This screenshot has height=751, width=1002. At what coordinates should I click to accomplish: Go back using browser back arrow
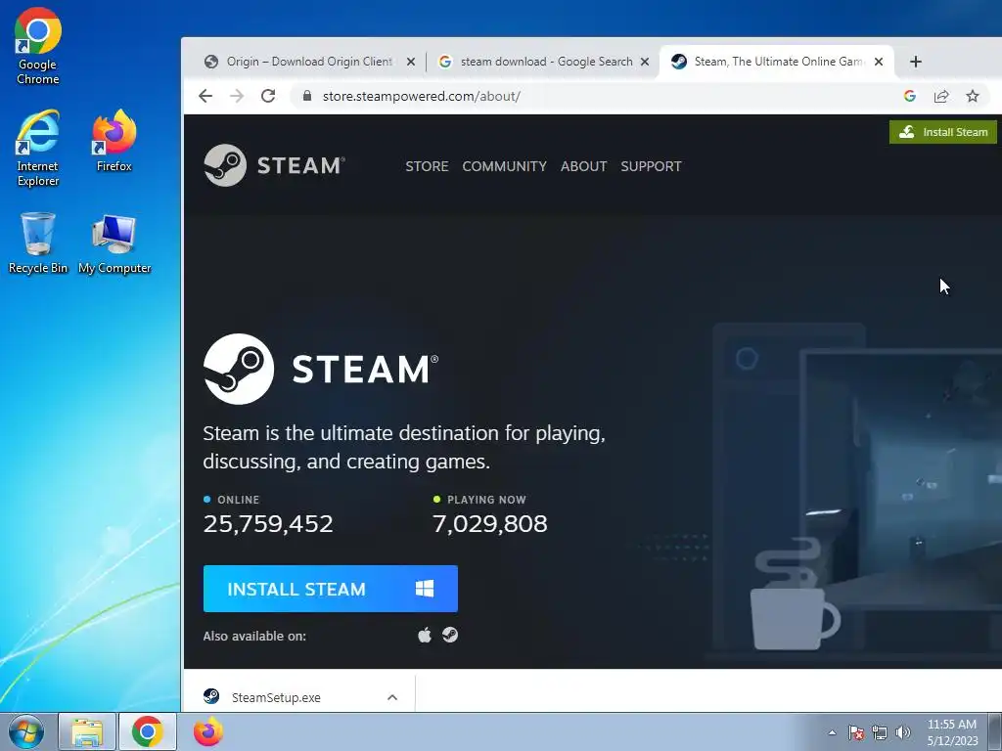pos(205,96)
